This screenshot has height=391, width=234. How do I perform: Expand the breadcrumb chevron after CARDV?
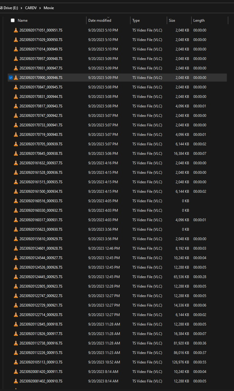click(41, 8)
